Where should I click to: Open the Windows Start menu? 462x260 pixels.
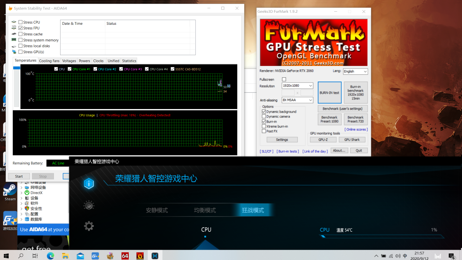[6, 256]
